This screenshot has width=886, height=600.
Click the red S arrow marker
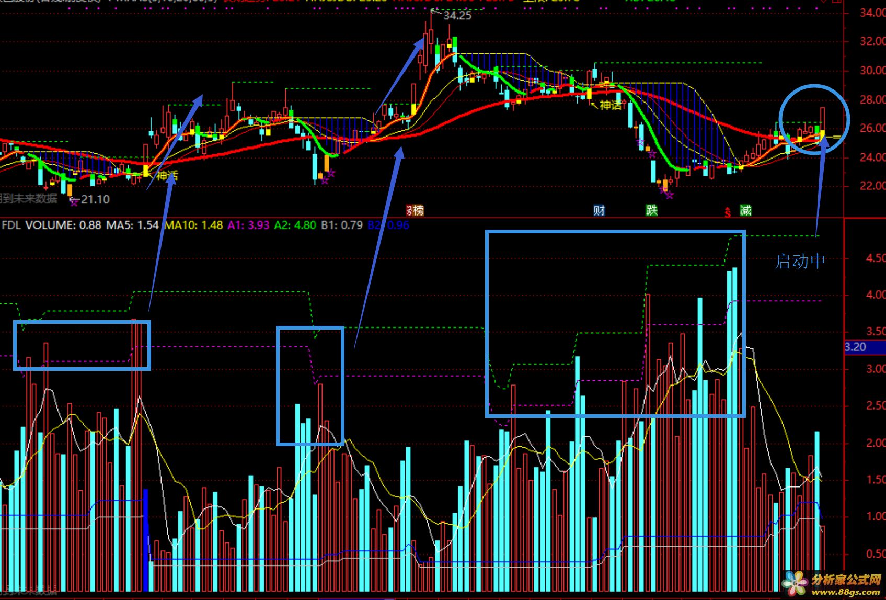pos(728,212)
